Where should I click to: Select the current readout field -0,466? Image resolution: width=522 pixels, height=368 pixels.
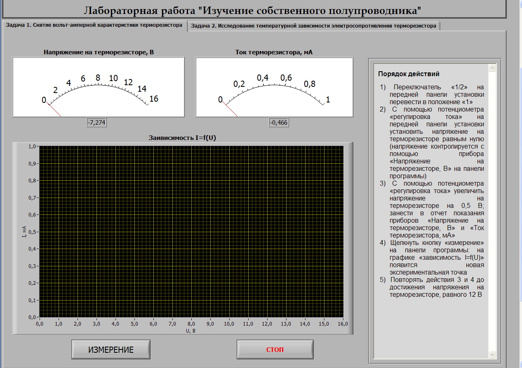279,123
